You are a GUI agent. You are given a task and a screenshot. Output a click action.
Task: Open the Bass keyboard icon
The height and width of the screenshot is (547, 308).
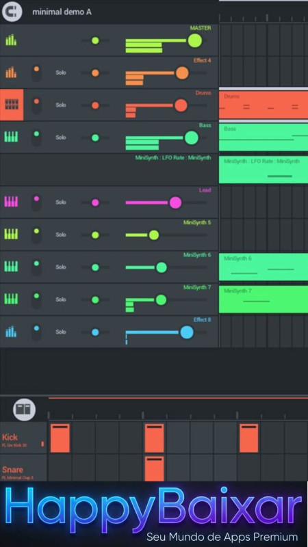click(11, 137)
